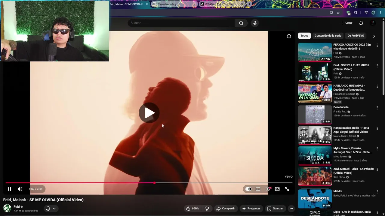Image resolution: width=385 pixels, height=216 pixels.
Task: Open the browser extensions puzzle icon
Action: click(x=356, y=13)
